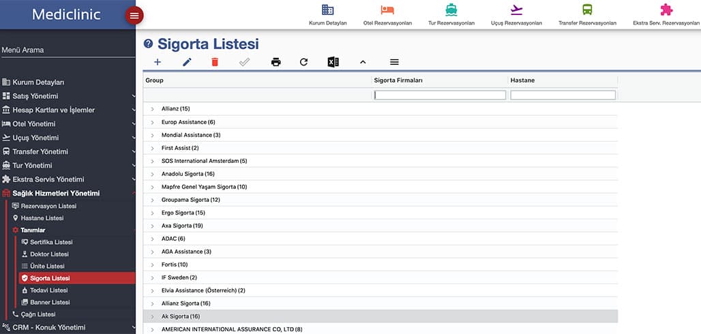Open Tedavi Listesi in the sidebar
This screenshot has height=334, width=701.
48,290
